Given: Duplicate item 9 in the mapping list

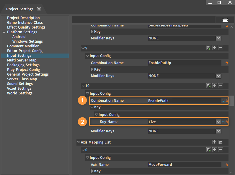Looking at the screenshot, I should tap(208, 48).
